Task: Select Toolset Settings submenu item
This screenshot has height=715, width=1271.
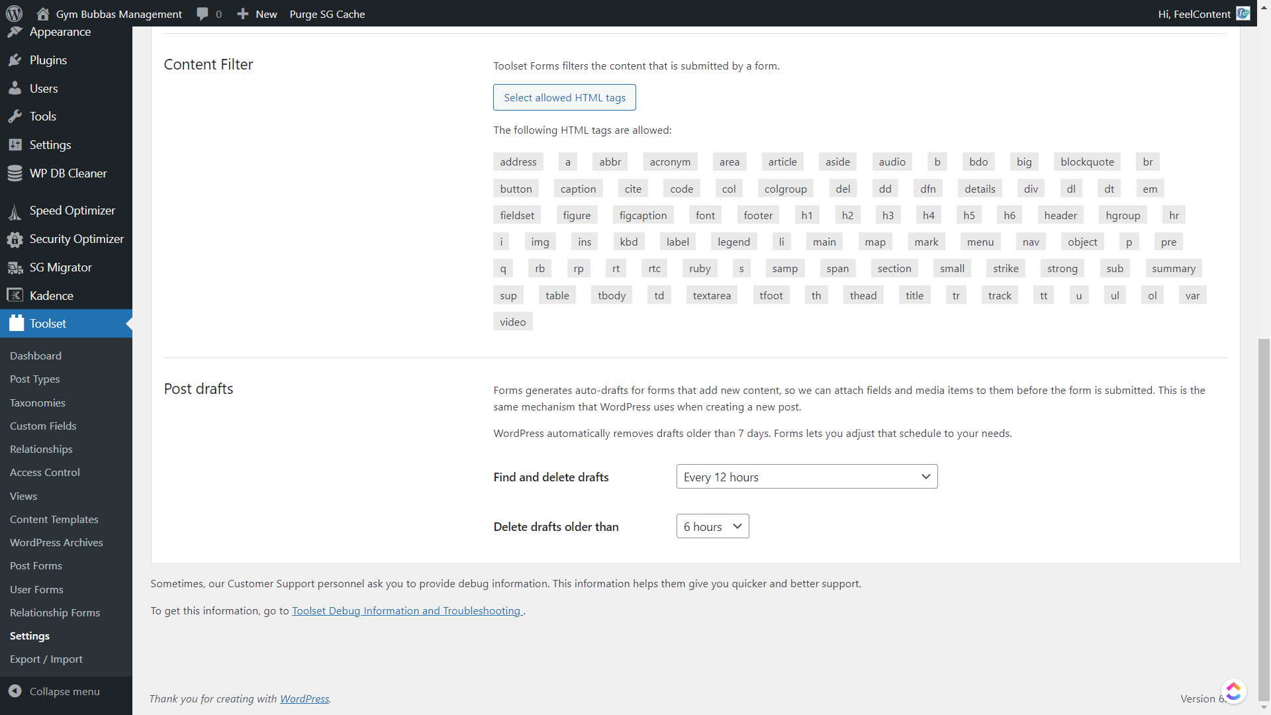Action: [30, 636]
